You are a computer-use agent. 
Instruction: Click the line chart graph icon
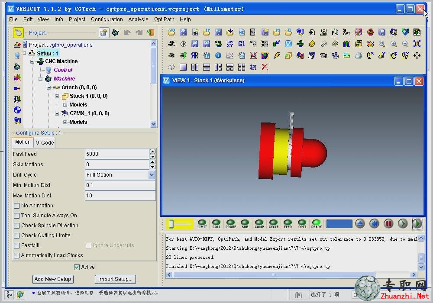(230, 55)
